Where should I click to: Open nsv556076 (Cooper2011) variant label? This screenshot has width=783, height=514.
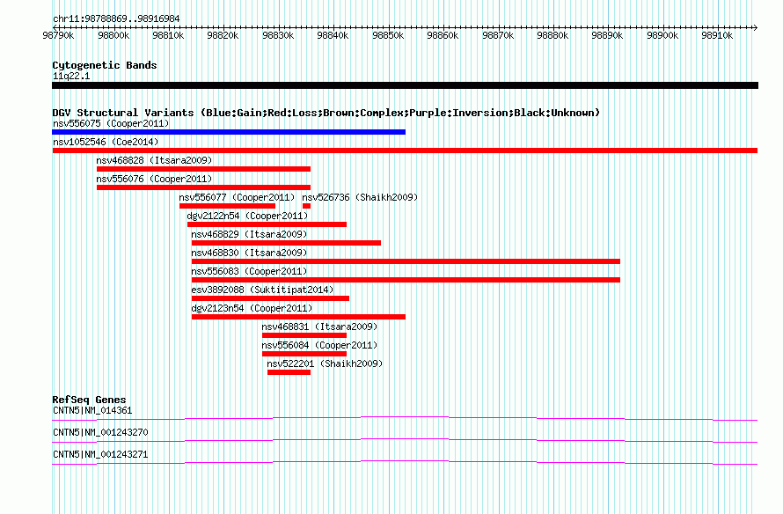point(154,179)
